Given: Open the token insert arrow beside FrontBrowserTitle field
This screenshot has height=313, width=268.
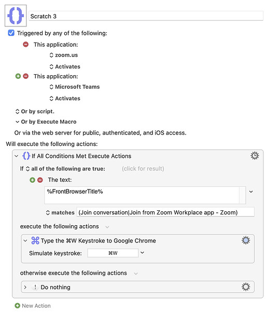Looking at the screenshot, I should click(x=251, y=192).
